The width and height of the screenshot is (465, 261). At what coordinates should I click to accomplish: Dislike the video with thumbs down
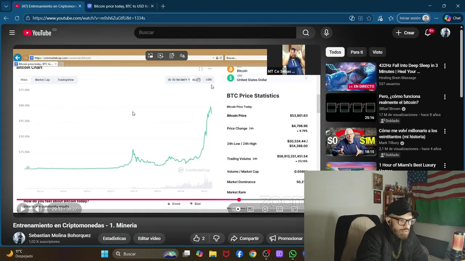217,238
